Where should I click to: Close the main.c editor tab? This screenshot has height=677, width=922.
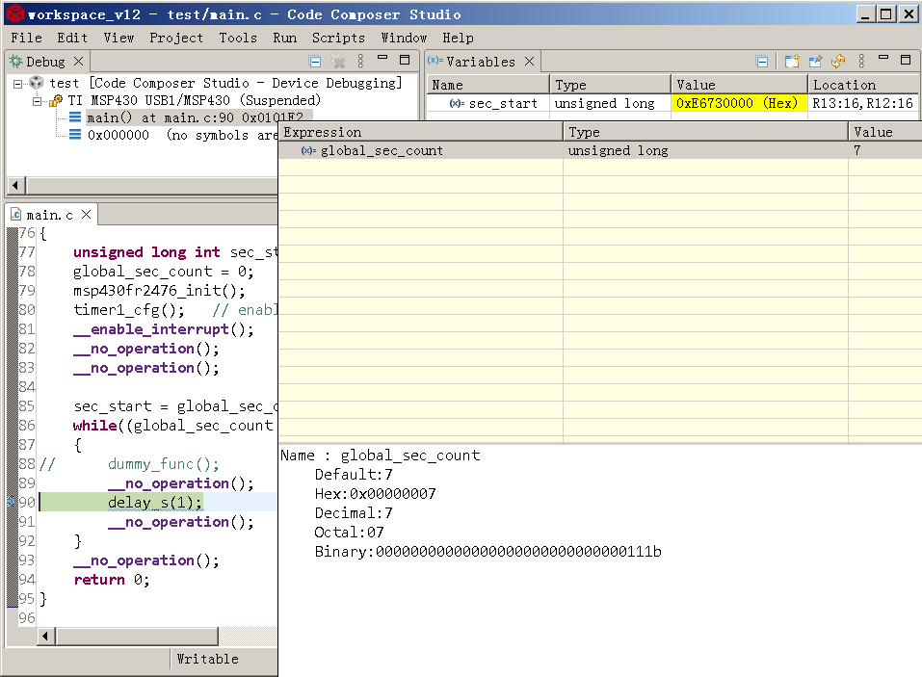86,215
